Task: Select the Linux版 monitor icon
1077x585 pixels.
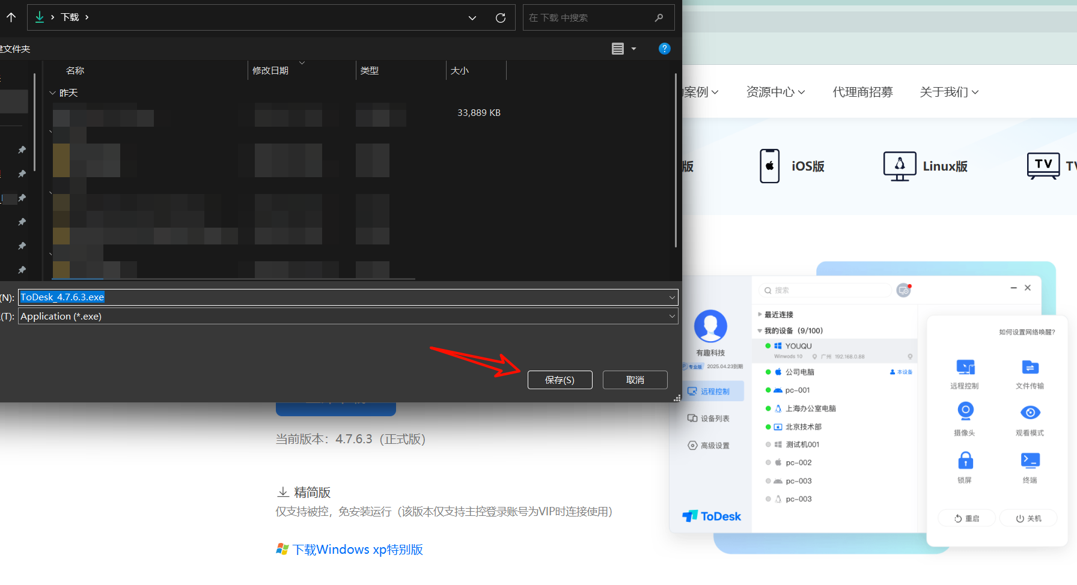Action: pyautogui.click(x=899, y=166)
